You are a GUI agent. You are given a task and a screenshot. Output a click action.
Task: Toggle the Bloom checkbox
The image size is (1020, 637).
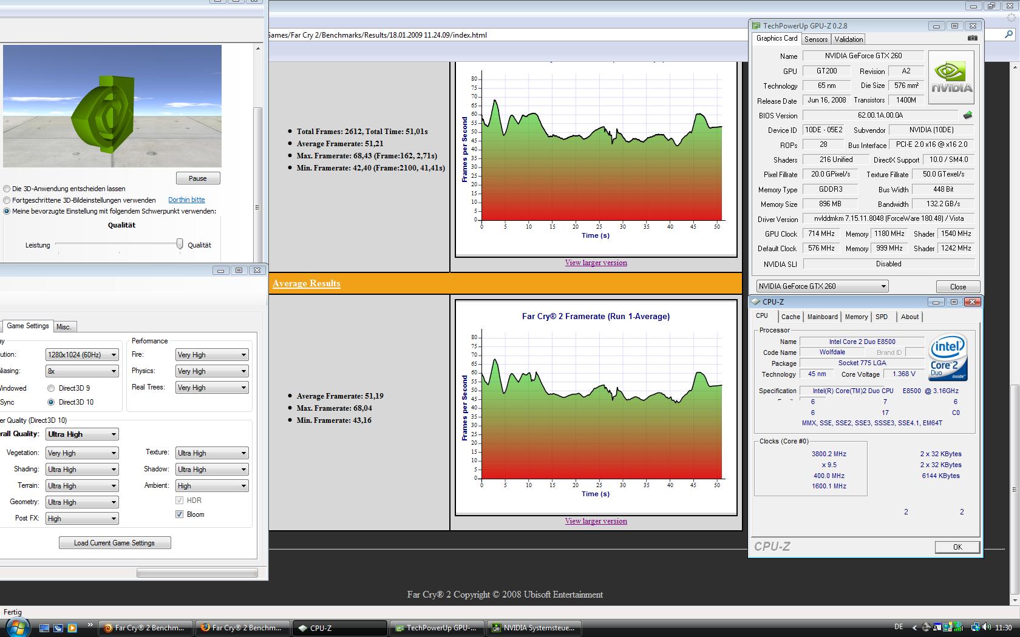180,514
